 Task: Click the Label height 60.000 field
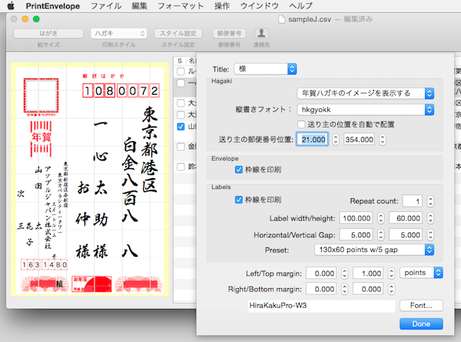click(x=406, y=218)
